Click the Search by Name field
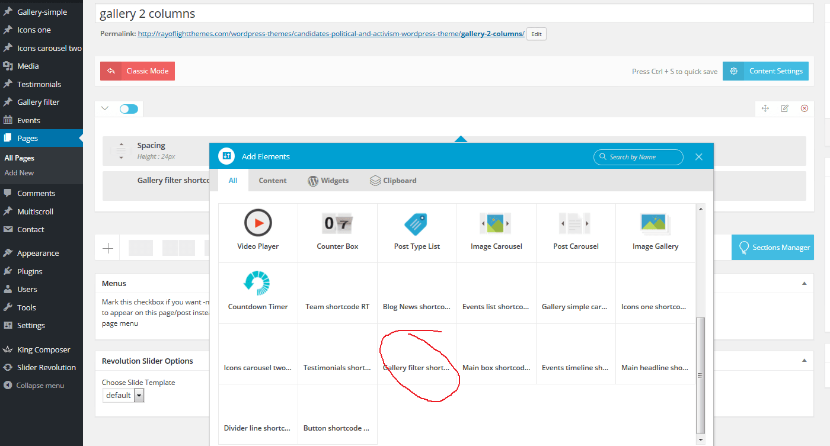Viewport: 830px width, 446px height. (x=638, y=157)
